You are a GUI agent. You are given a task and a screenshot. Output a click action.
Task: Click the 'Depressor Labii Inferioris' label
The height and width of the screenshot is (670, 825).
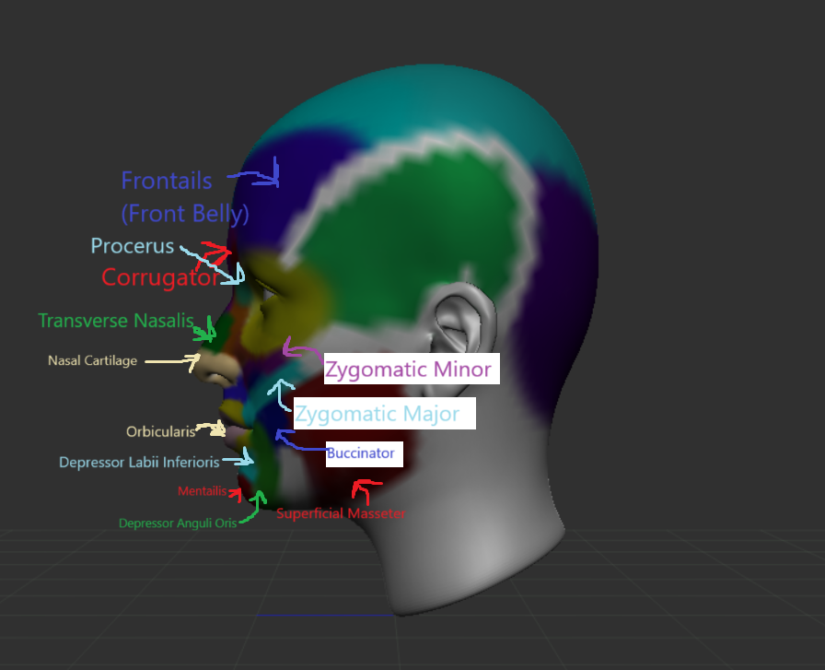tap(139, 463)
